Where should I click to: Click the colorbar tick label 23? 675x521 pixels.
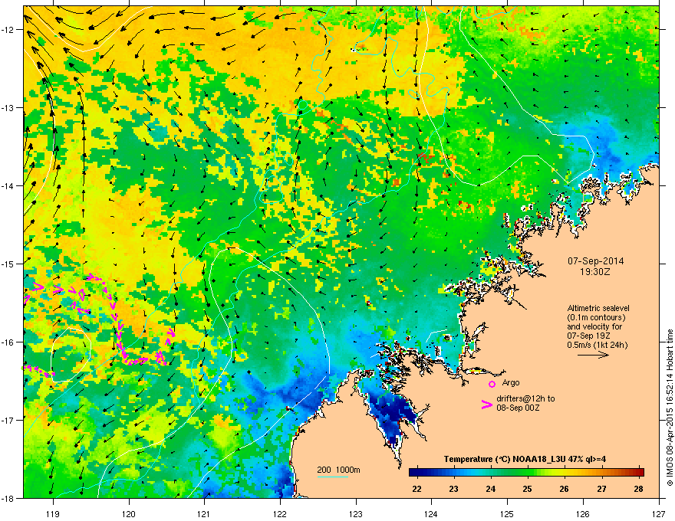click(x=454, y=489)
